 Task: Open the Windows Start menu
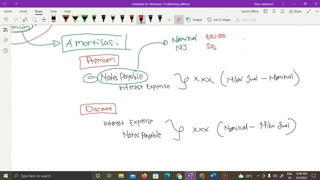[5, 175]
